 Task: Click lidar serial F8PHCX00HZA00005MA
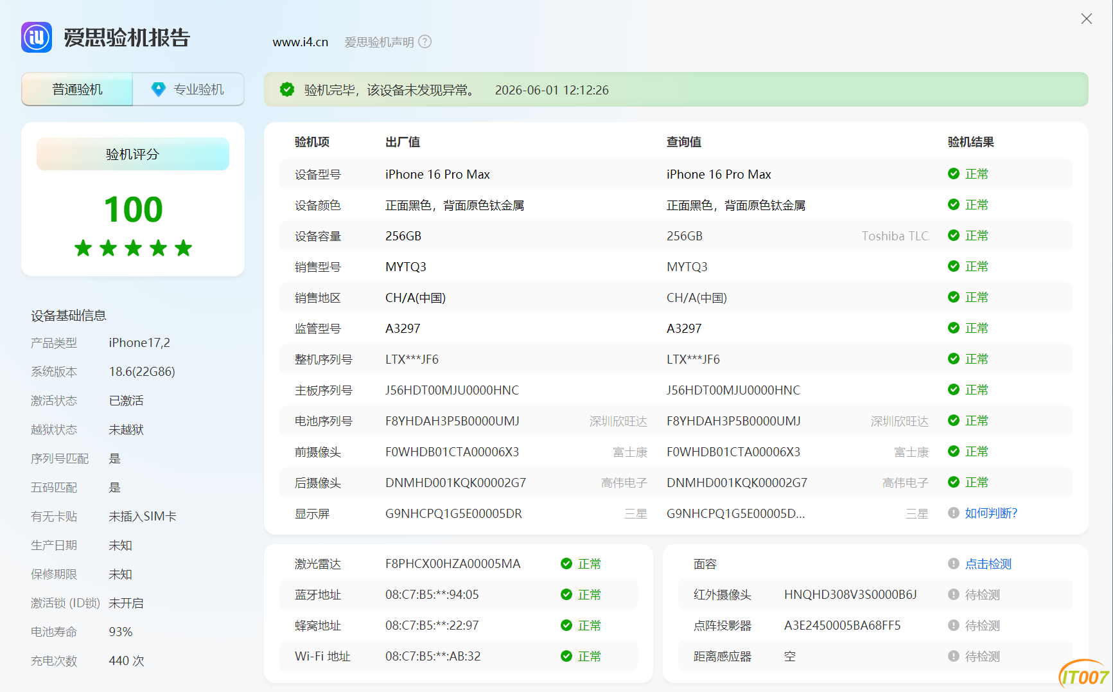[453, 563]
